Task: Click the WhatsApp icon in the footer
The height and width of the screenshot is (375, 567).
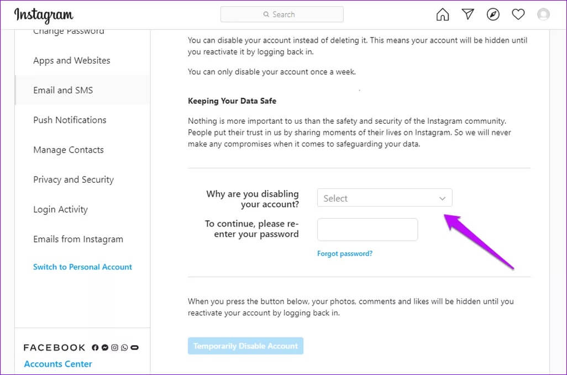Action: pyautogui.click(x=124, y=347)
